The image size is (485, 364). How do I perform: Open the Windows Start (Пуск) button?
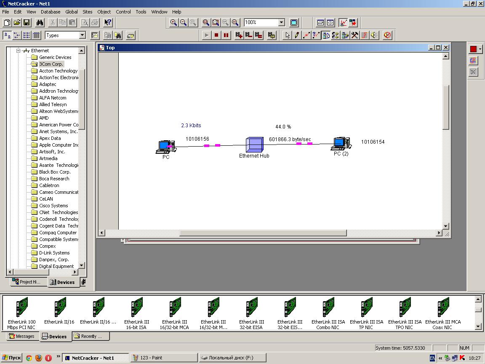click(x=12, y=358)
